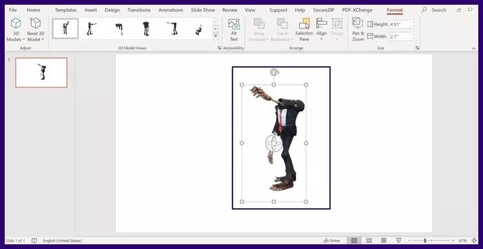Choose the first 3D model view preset
The height and width of the screenshot is (249, 483).
66,28
